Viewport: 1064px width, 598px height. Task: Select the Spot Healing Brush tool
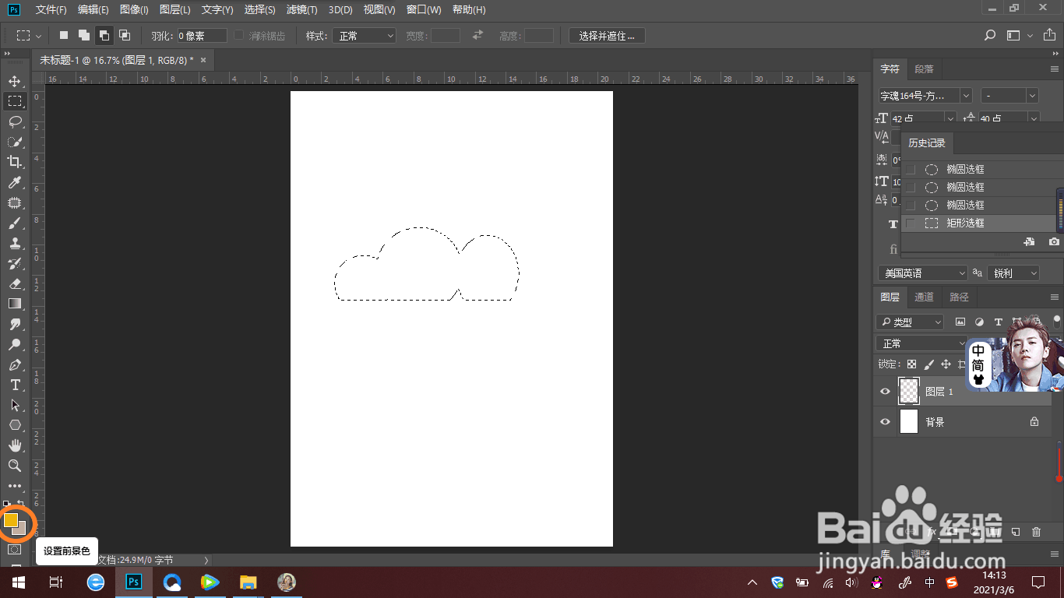[x=15, y=202]
